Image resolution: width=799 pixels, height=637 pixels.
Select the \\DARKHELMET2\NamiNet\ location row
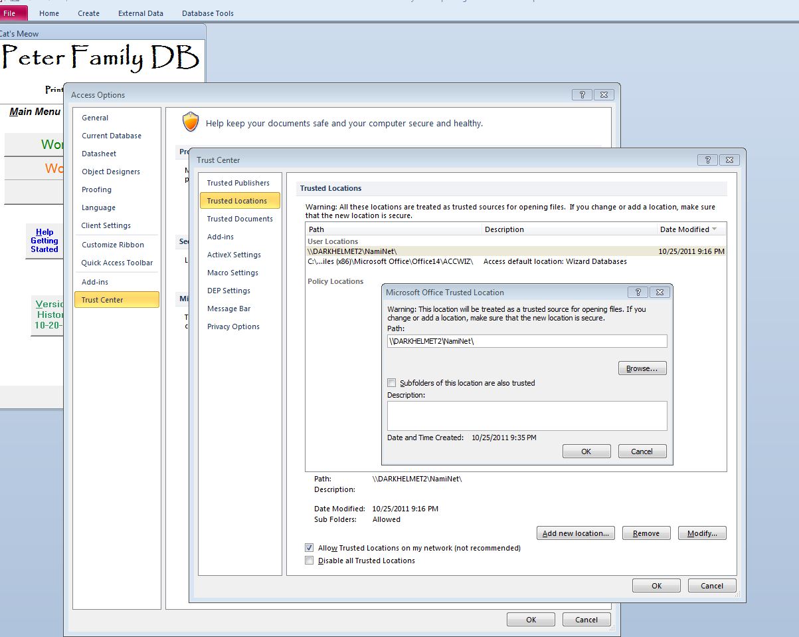click(516, 251)
